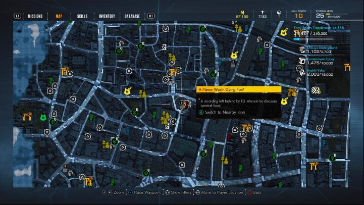
Task: Click the L1 previous-tab button icon
Action: 17,16
